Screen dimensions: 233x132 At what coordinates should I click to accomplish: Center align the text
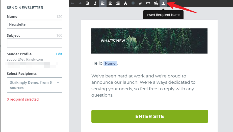click(x=110, y=3)
